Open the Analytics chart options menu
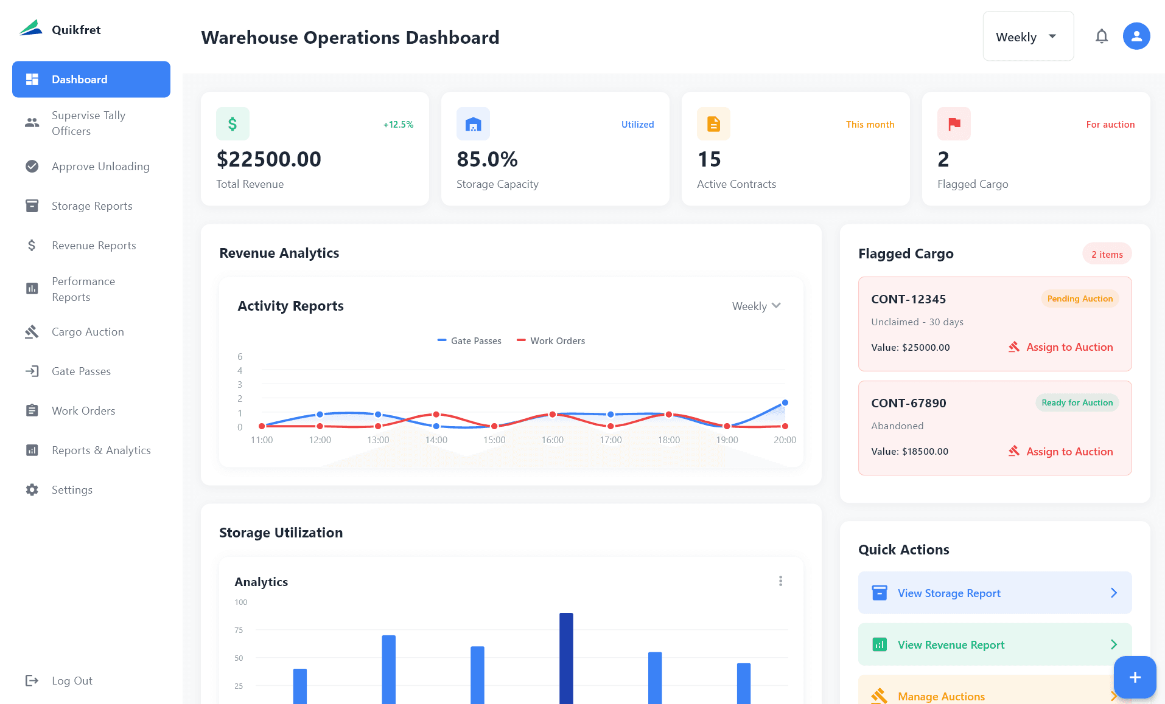The image size is (1165, 704). click(x=780, y=581)
